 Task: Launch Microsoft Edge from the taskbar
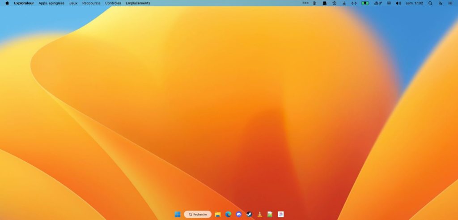coord(228,215)
